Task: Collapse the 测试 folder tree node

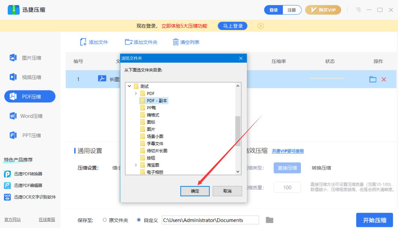Action: coord(129,86)
